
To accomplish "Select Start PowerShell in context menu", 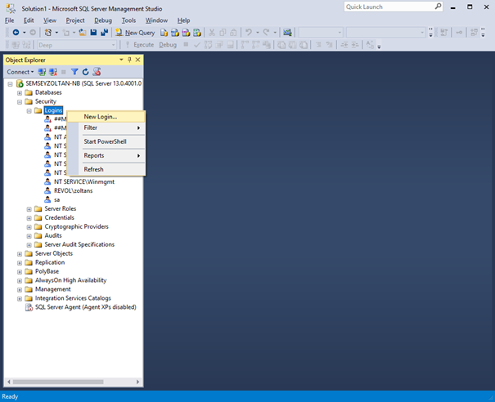I will tap(105, 141).
